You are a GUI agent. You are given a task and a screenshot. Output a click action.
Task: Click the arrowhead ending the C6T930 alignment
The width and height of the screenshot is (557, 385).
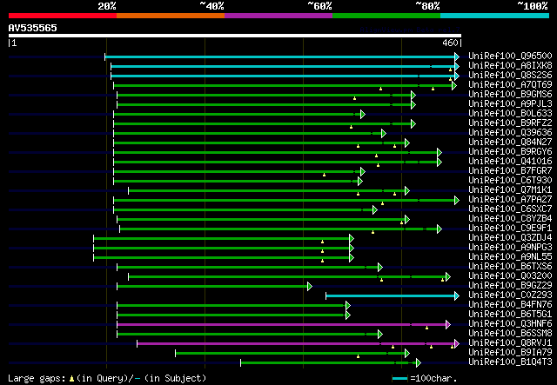click(x=359, y=182)
